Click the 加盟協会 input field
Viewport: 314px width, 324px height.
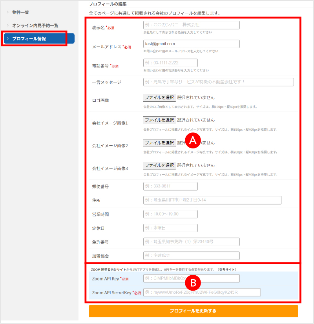191,256
